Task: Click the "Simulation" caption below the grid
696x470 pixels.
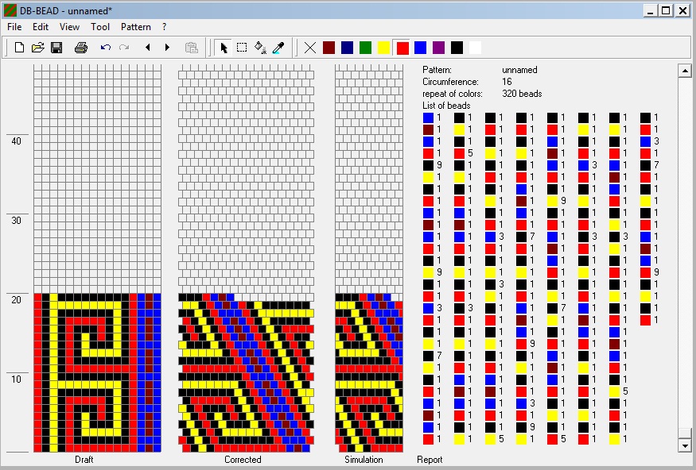Action: tap(364, 460)
